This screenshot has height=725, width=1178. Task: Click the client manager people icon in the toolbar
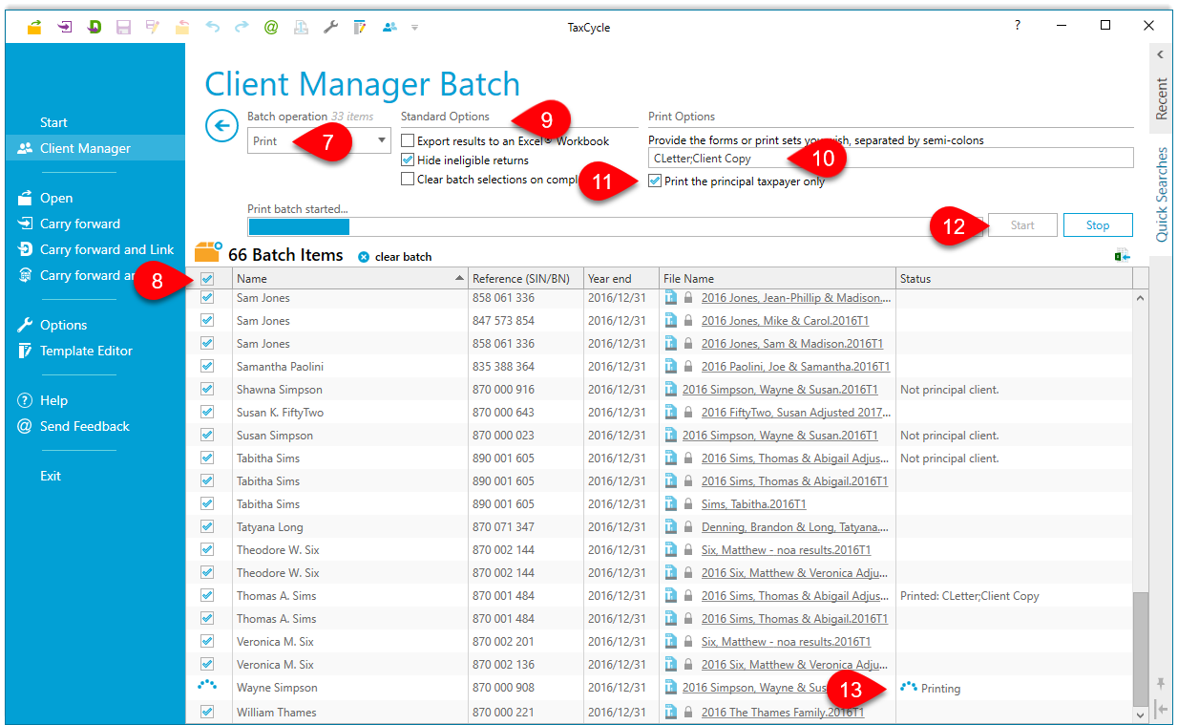[x=389, y=27]
